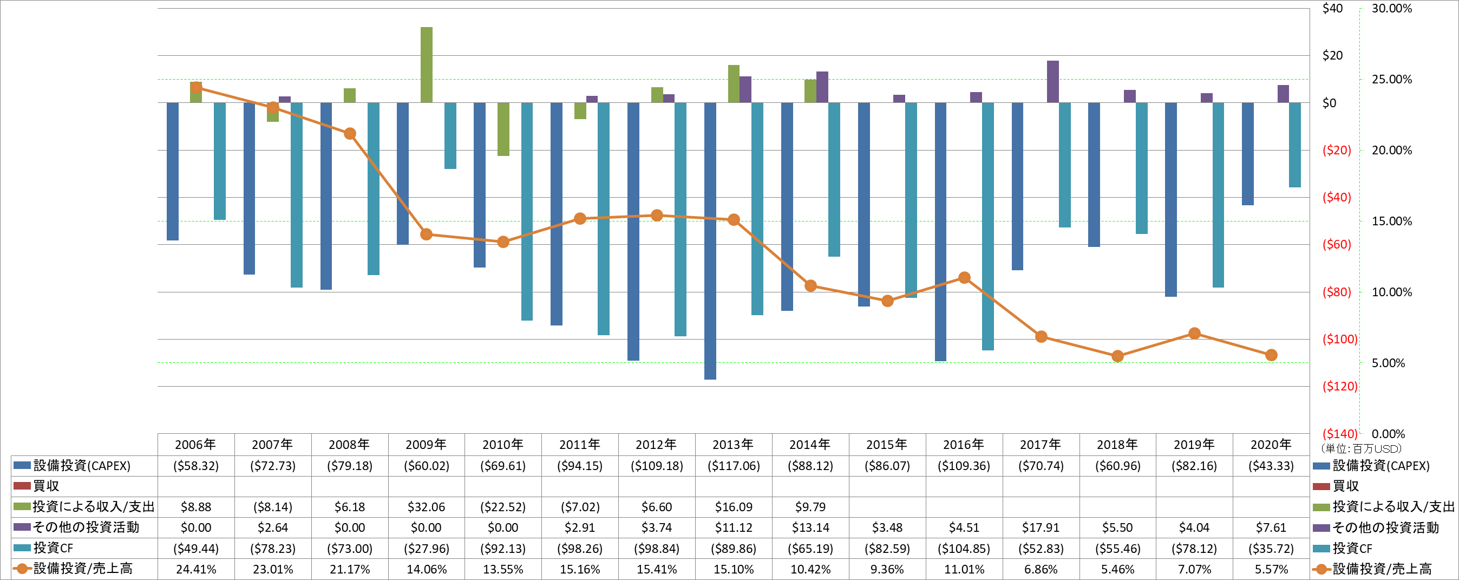Click the ($100) left-axis label
1459x580 pixels.
click(1339, 339)
